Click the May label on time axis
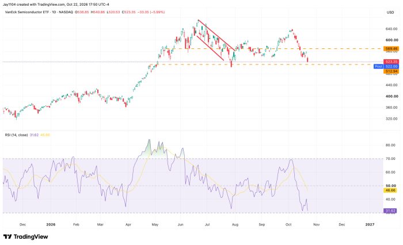 point(155,224)
